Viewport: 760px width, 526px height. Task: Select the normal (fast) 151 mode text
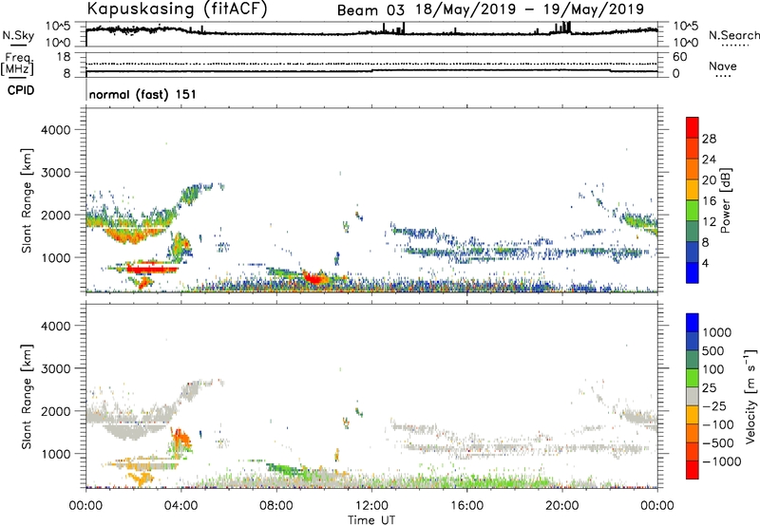[x=142, y=94]
